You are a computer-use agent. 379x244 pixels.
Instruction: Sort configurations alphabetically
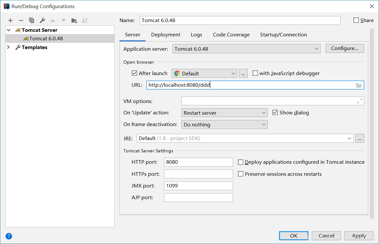click(x=85, y=20)
